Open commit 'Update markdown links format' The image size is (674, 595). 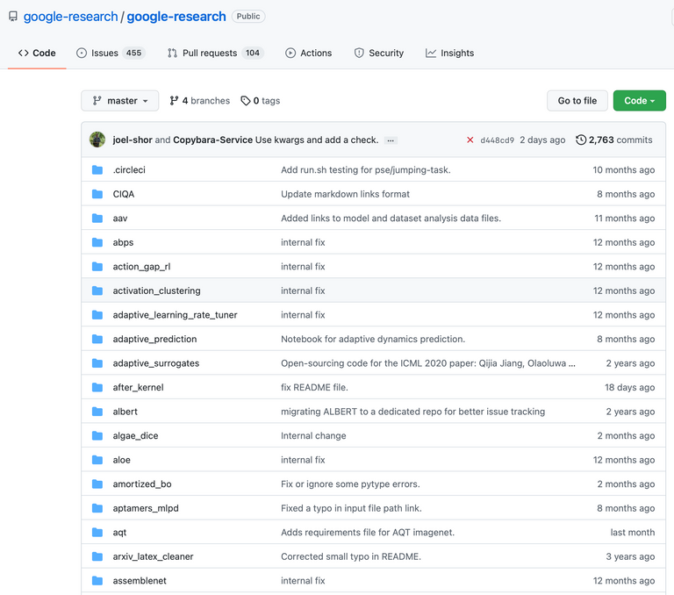[345, 194]
